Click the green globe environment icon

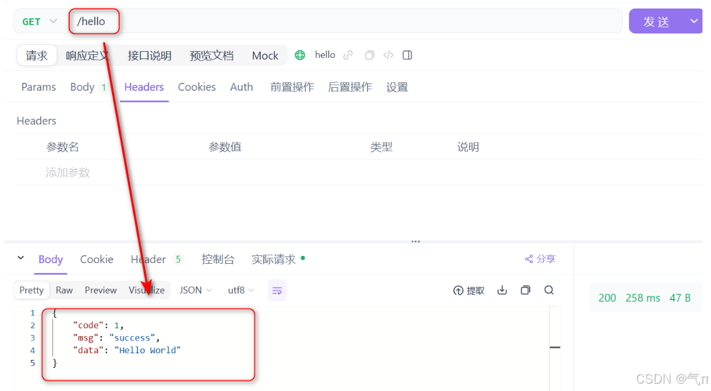click(x=300, y=55)
